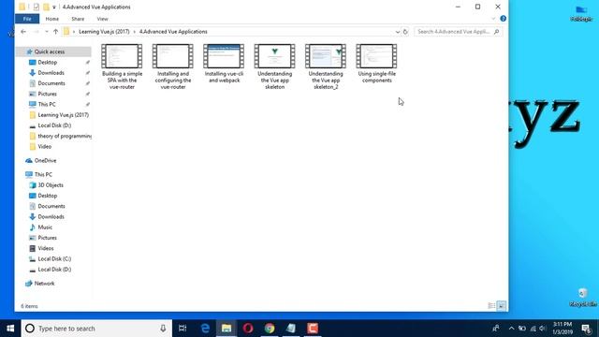Launch Opera browser from taskbar
The height and width of the screenshot is (337, 599).
[248, 329]
